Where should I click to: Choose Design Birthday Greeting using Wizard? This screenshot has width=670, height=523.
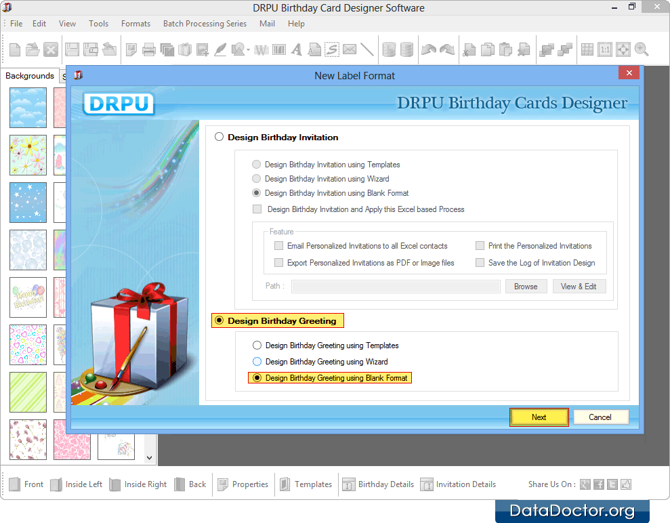(x=257, y=362)
